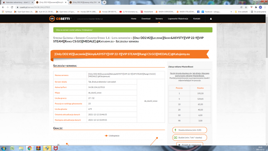Click browser forward arrow
The height and width of the screenshot is (151, 268).
[8, 7]
